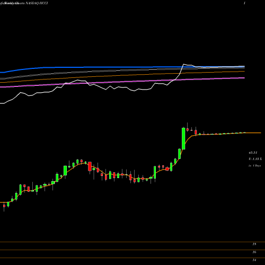This screenshot has width=265, height=265.
Task: Click the tallest green candlestick
Action: pyautogui.click(x=183, y=138)
